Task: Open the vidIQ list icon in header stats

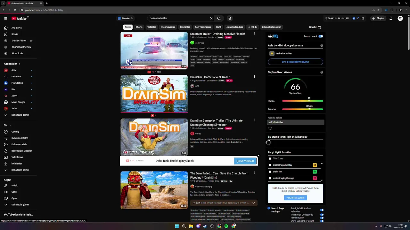Action: tap(358, 19)
